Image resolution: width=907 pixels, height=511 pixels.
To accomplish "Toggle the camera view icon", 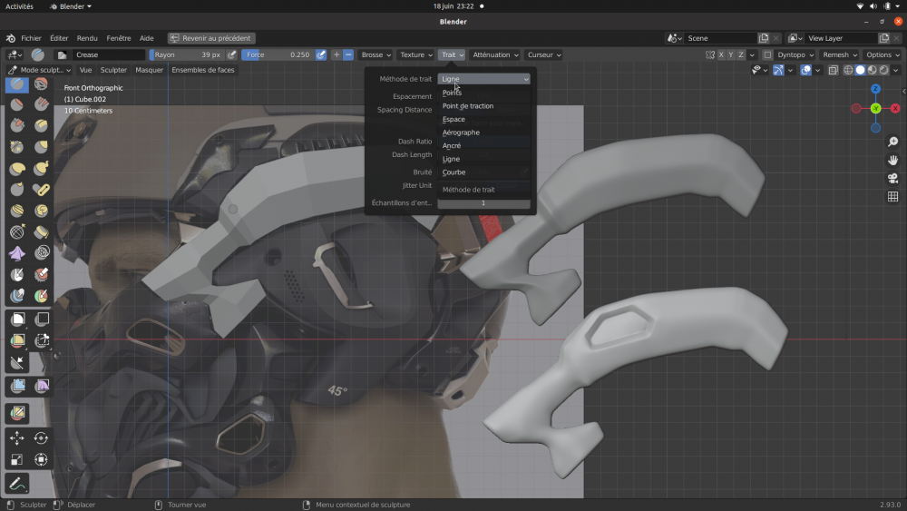I will pos(892,178).
